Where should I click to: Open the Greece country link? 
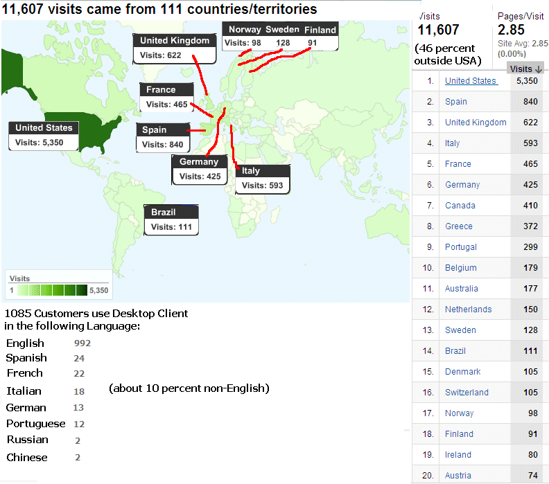click(459, 226)
